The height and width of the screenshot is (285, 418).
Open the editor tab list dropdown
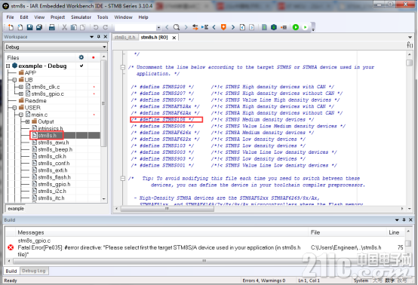coord(410,37)
